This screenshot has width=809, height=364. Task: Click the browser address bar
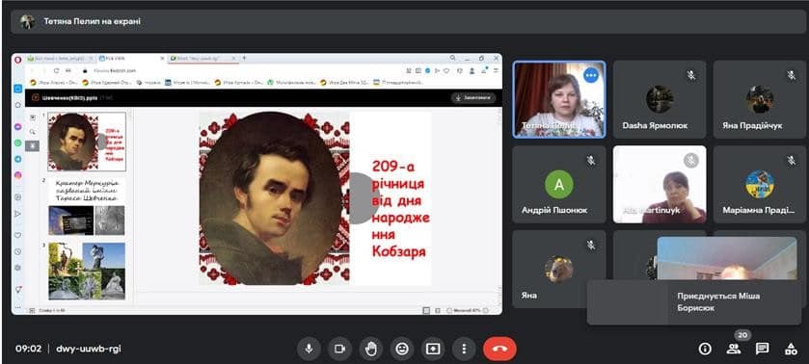click(x=240, y=70)
